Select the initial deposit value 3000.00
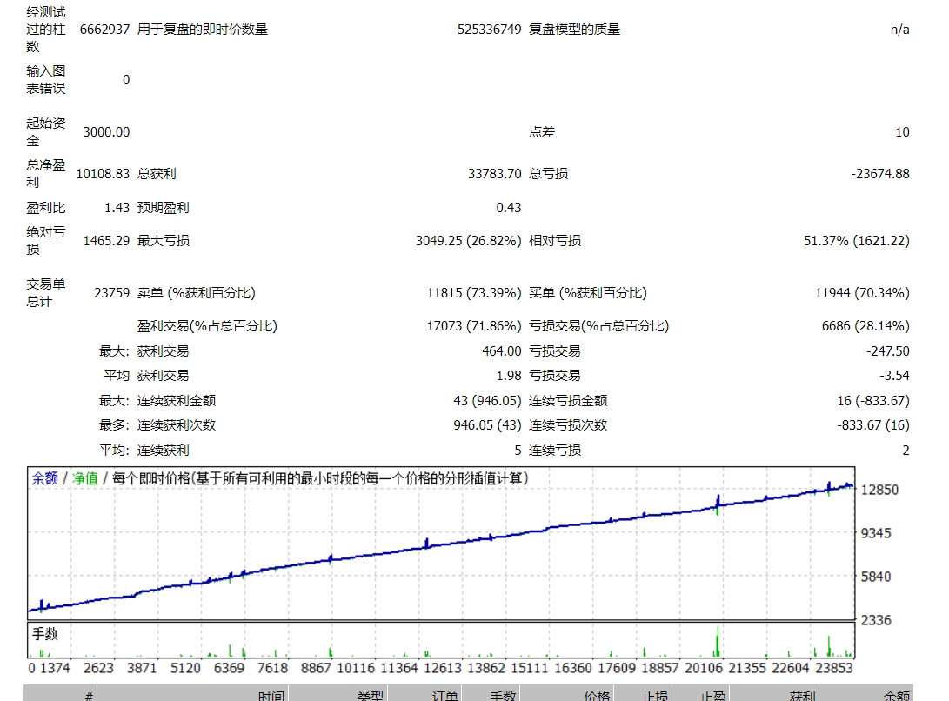 coord(106,132)
